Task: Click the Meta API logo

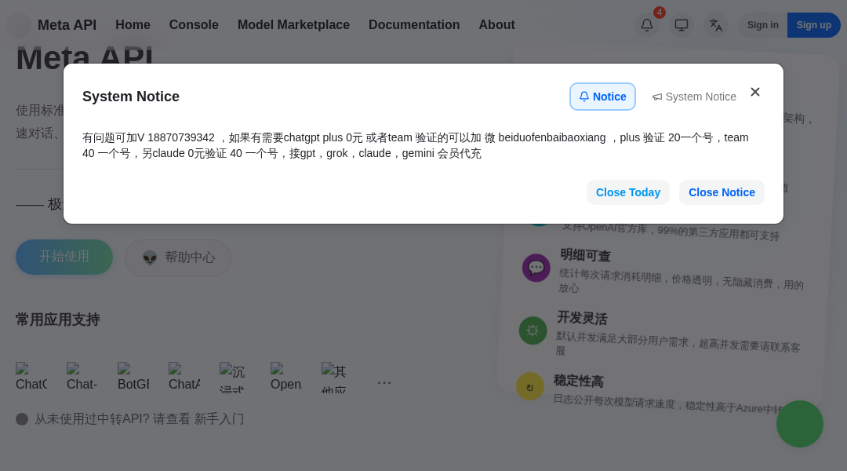Action: [52, 25]
